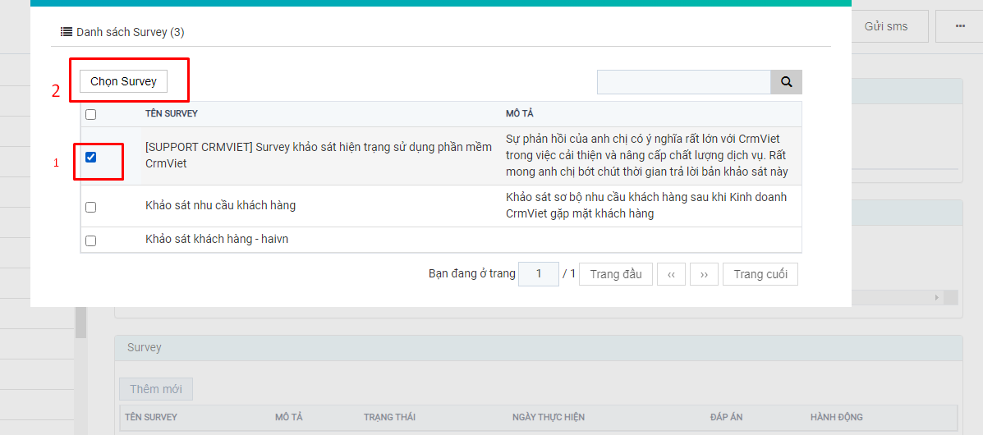The height and width of the screenshot is (435, 983).
Task: Click the horizontal scrollbar right arrow
Action: click(x=936, y=297)
